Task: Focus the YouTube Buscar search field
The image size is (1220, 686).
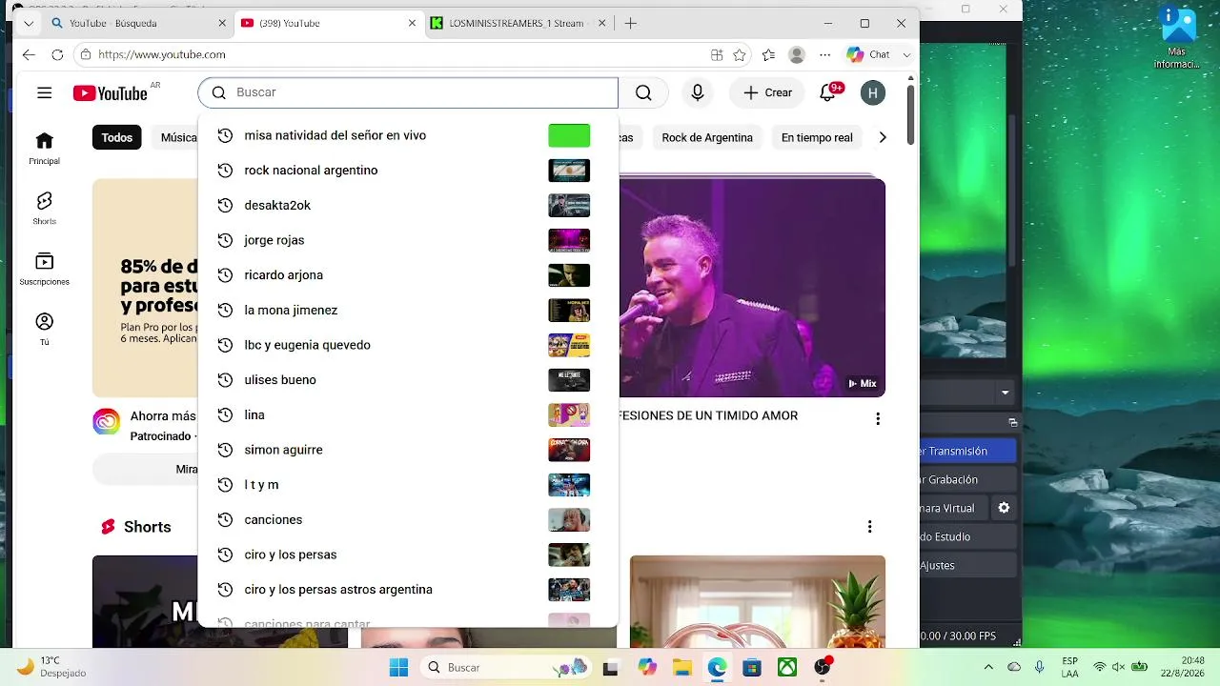Action: click(x=408, y=92)
